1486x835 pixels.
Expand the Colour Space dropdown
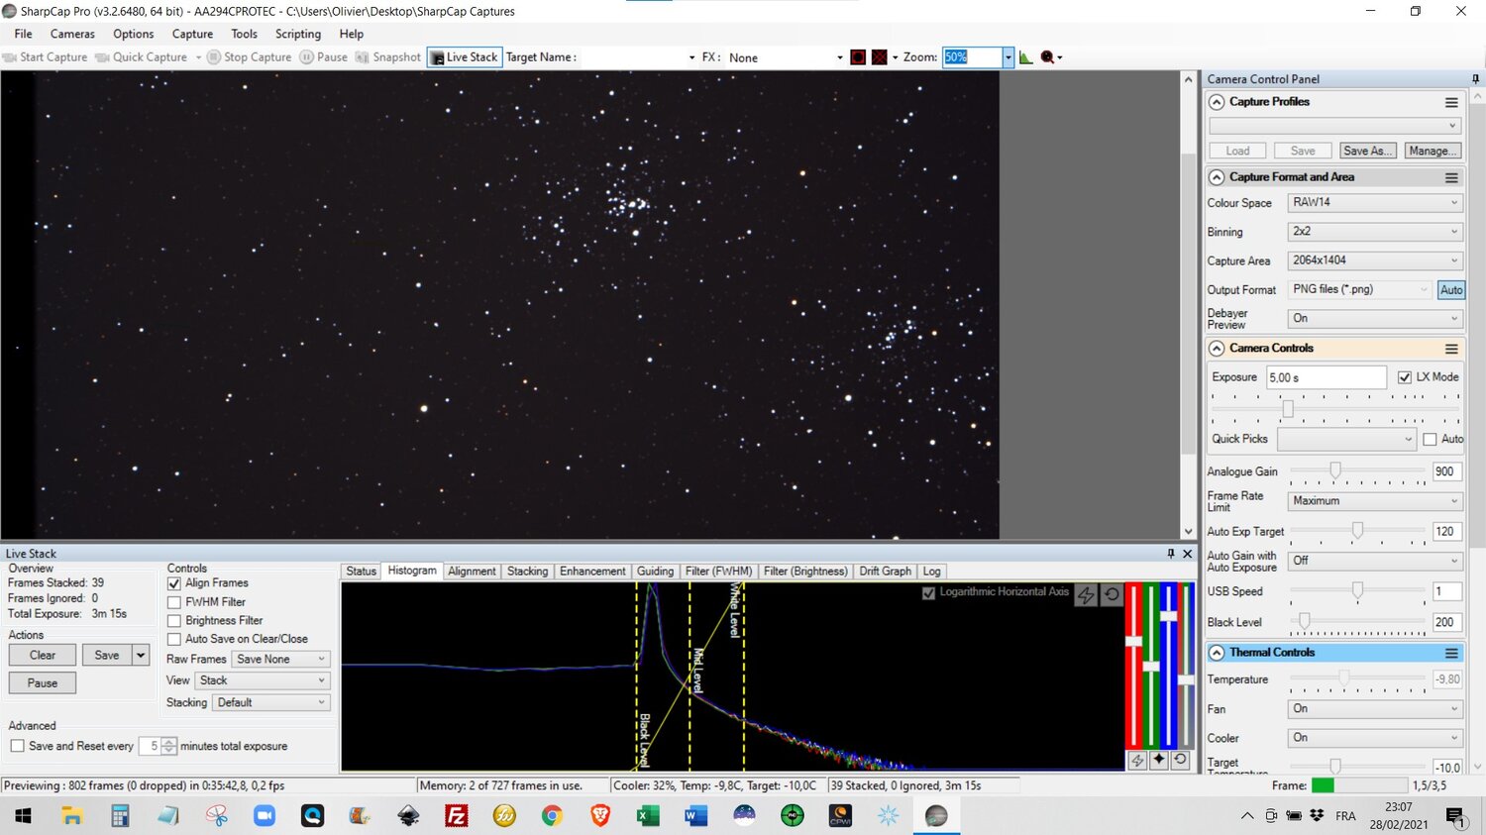(1374, 202)
